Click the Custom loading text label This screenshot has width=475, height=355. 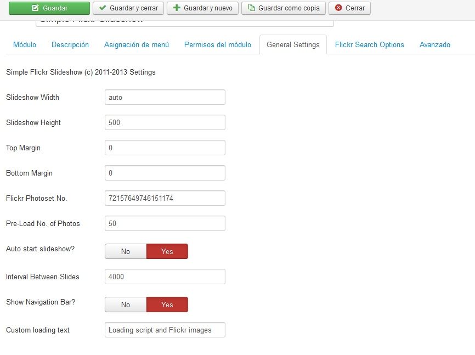click(38, 330)
